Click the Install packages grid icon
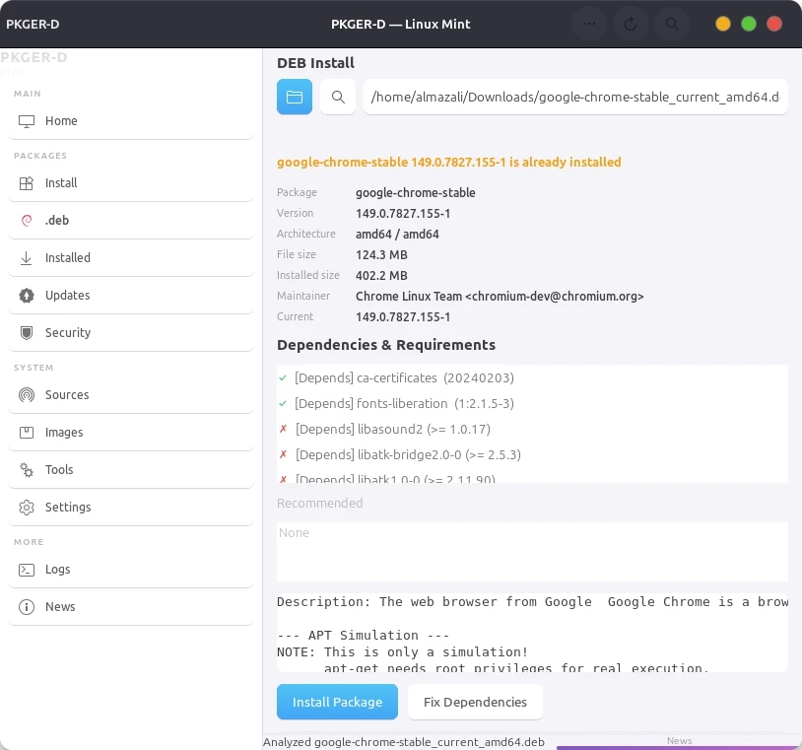This screenshot has height=750, width=802. (27, 183)
